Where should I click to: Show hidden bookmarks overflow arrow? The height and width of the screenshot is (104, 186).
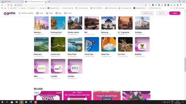point(171,8)
